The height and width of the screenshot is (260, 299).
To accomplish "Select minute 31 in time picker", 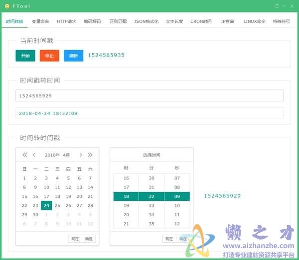I will coord(151,187).
